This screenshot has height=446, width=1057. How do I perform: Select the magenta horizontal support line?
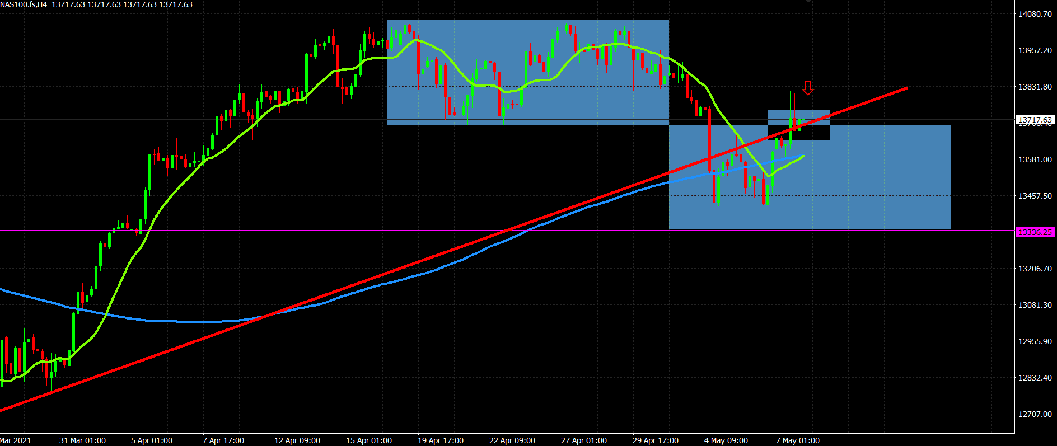pyautogui.click(x=336, y=231)
